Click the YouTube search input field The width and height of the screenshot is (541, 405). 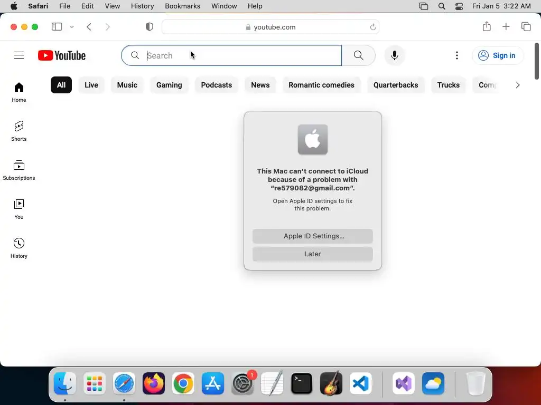[x=231, y=55]
